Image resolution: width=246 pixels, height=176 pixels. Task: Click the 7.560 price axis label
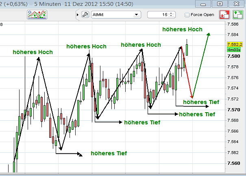(x=234, y=163)
